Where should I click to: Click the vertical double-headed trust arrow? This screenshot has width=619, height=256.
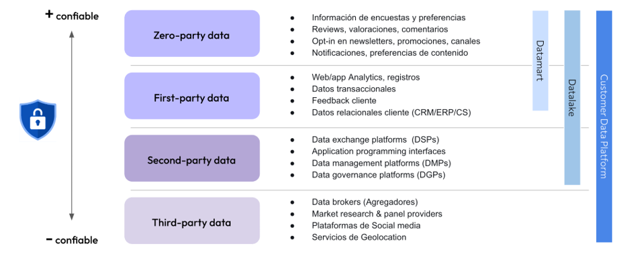click(x=71, y=125)
